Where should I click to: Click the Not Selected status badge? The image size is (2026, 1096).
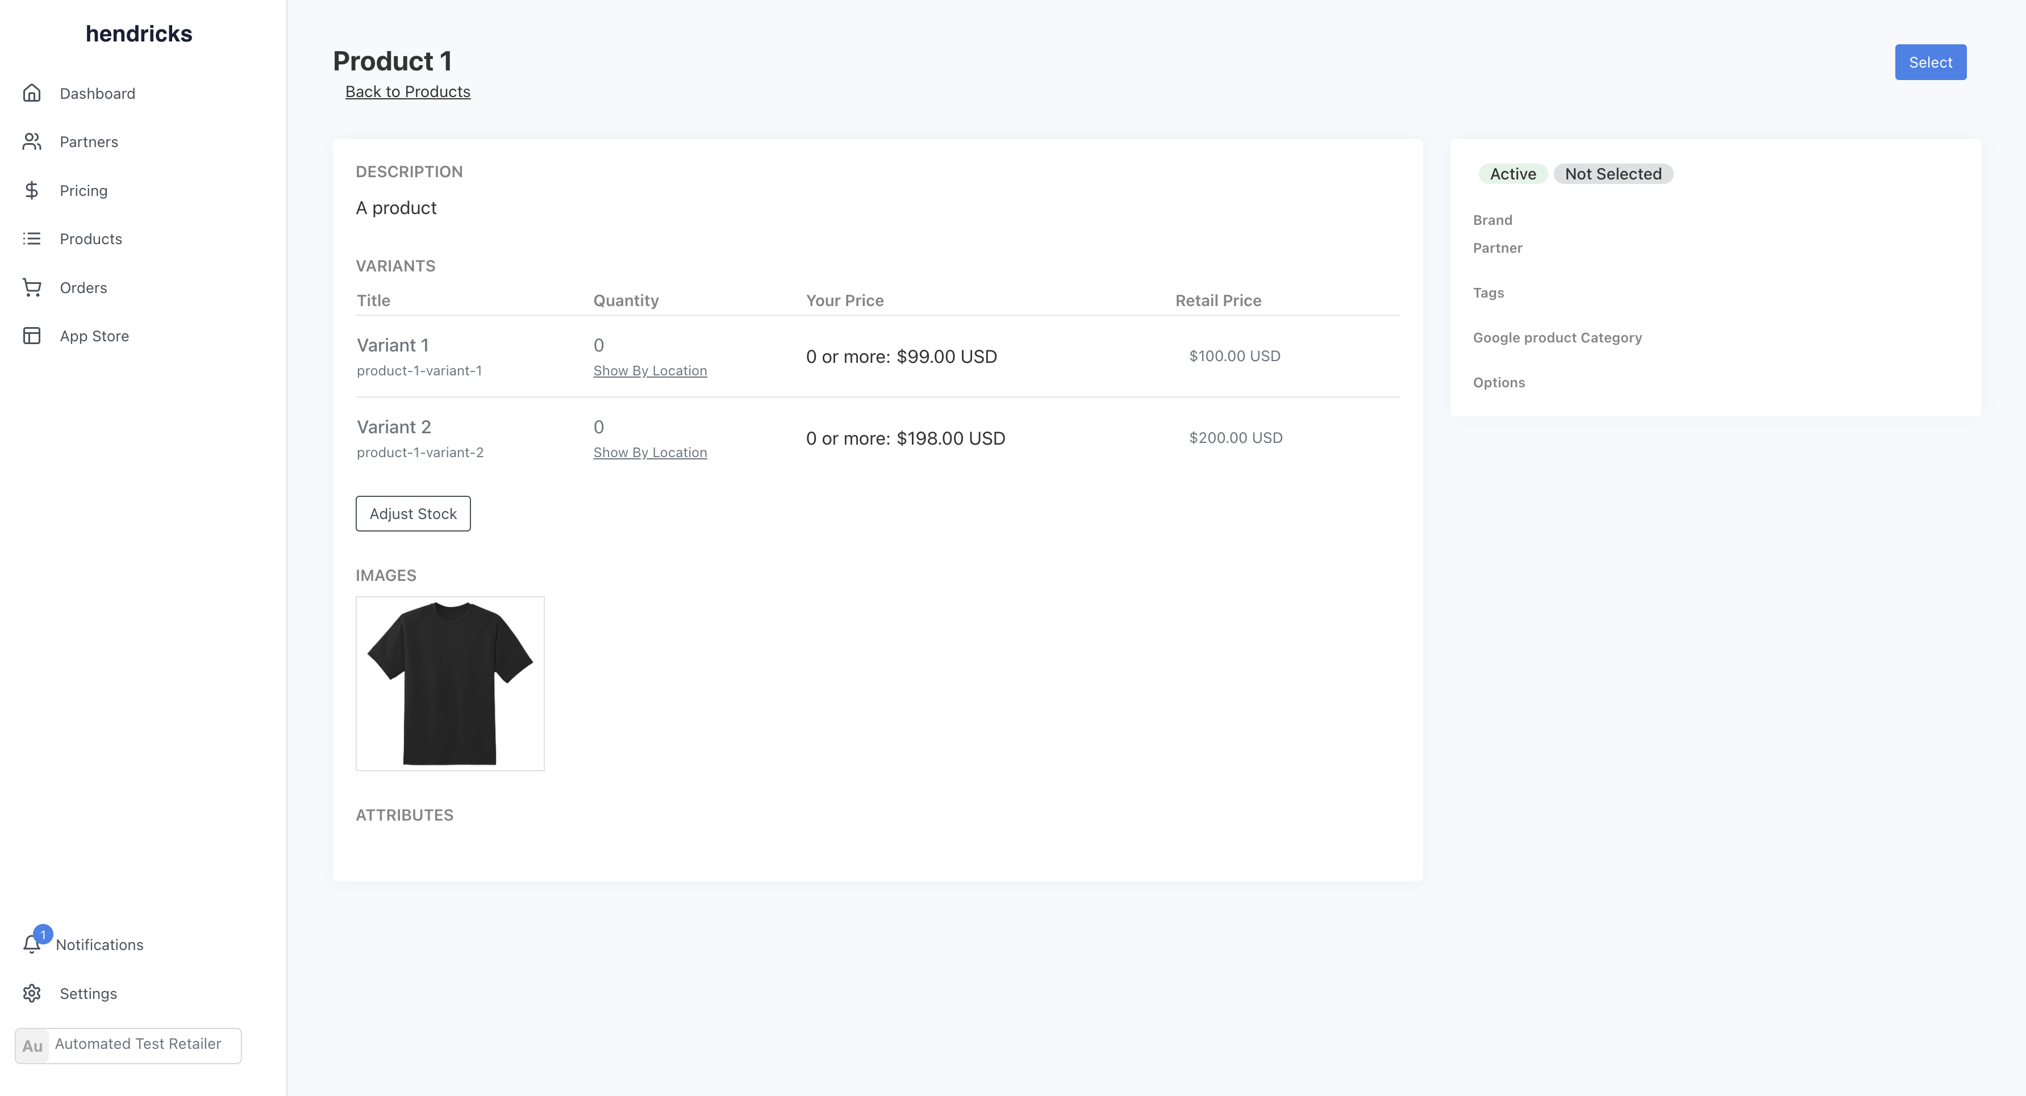click(1613, 174)
